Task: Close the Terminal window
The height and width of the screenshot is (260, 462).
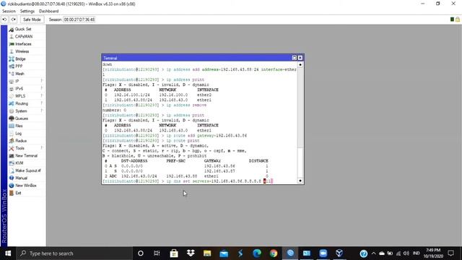Action: pyautogui.click(x=300, y=58)
